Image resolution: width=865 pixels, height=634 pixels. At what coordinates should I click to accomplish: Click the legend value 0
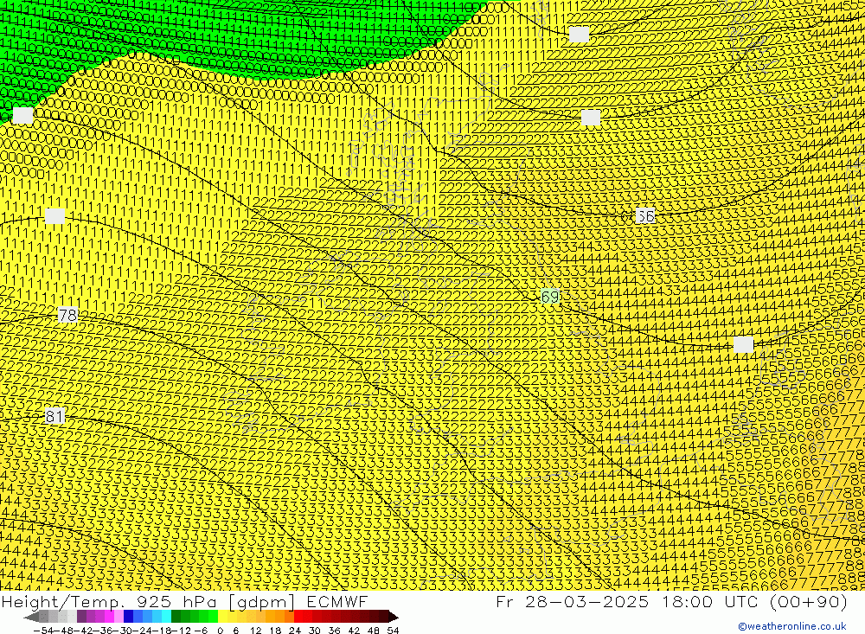coord(220,631)
